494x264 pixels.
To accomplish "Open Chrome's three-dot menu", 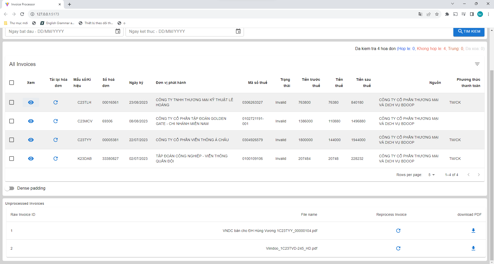I will click(x=488, y=14).
